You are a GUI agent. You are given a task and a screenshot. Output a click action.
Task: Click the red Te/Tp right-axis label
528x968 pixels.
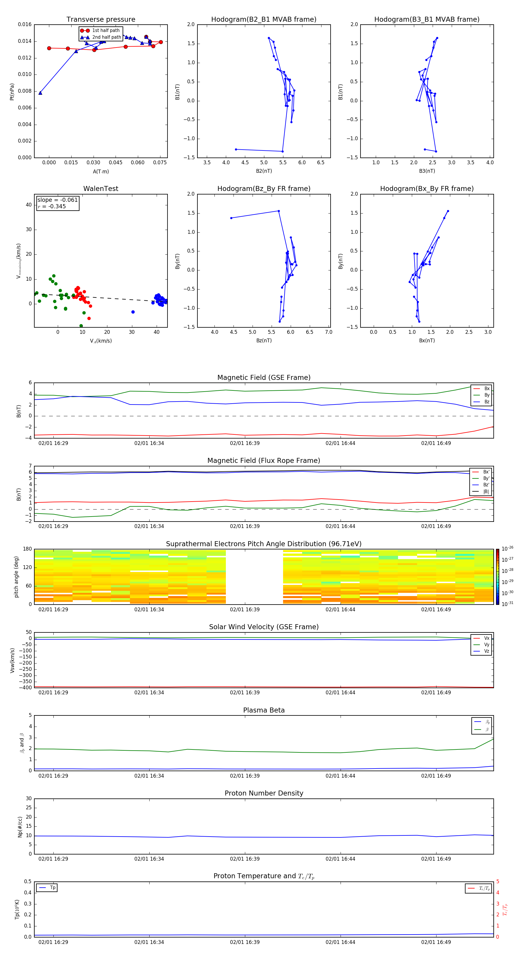click(505, 910)
